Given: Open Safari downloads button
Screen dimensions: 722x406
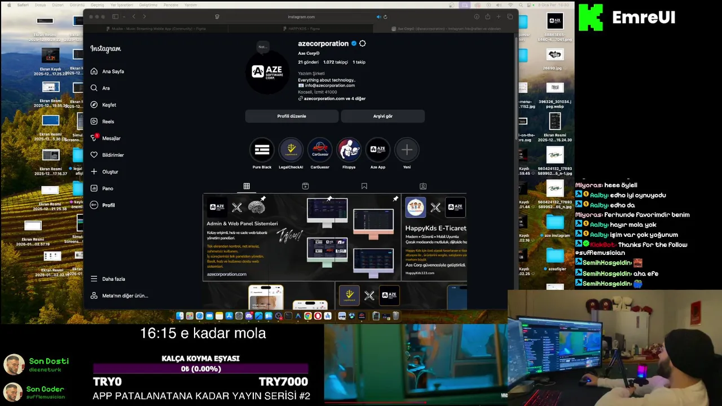Looking at the screenshot, I should (x=477, y=17).
